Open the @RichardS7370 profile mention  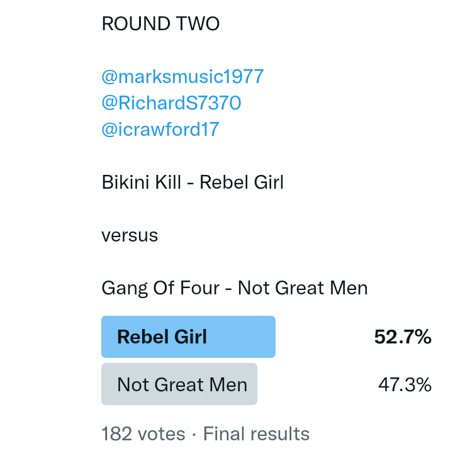(171, 103)
